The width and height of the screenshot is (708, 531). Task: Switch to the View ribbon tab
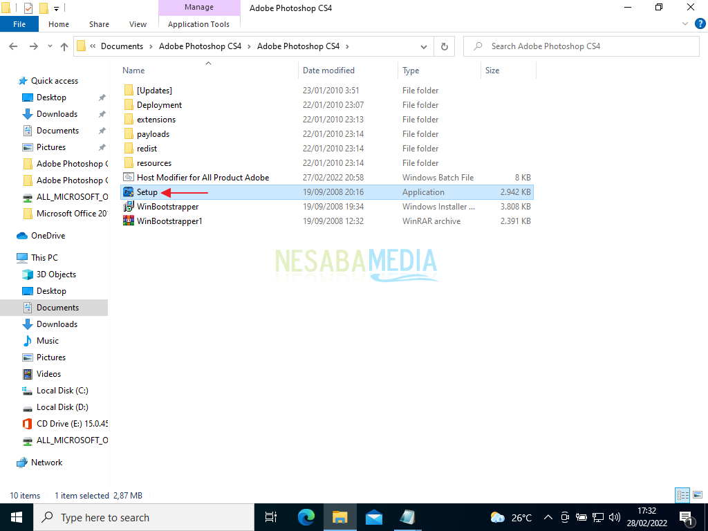[138, 24]
